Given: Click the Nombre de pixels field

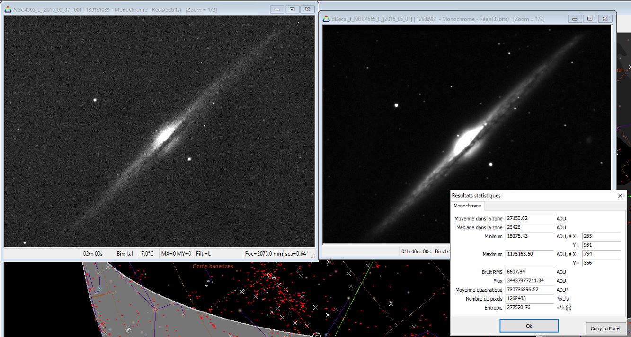Looking at the screenshot, I should point(529,299).
